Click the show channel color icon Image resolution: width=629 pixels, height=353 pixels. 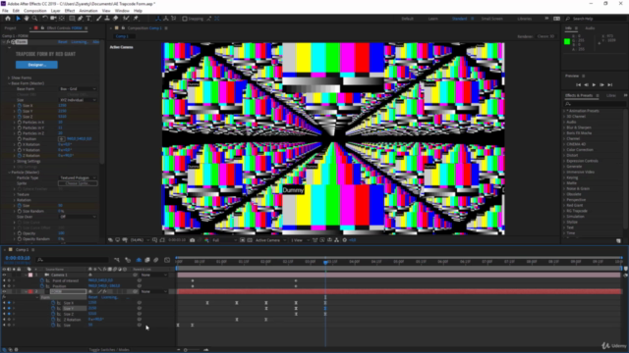[x=206, y=240]
